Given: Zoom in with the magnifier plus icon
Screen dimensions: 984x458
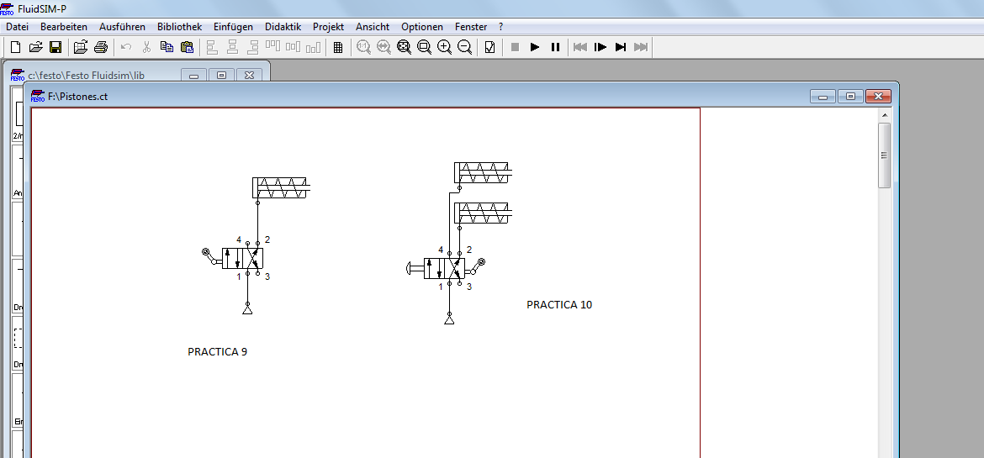Looking at the screenshot, I should 444,47.
